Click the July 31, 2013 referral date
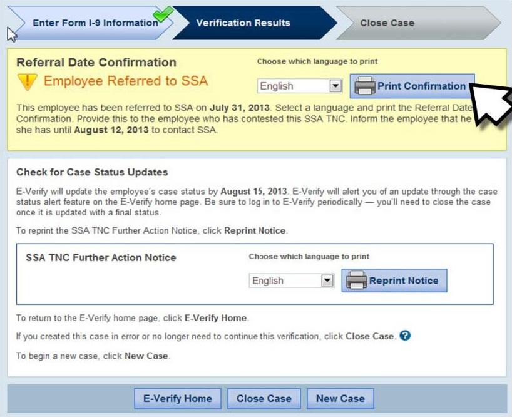Viewport: 512px width, 417px height. (x=240, y=108)
